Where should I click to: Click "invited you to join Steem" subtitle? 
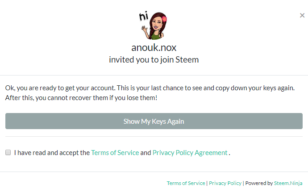coord(154,59)
